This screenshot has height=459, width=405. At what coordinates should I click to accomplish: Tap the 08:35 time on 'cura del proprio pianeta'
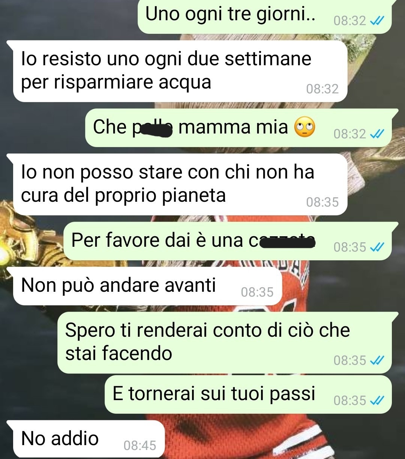pyautogui.click(x=322, y=202)
